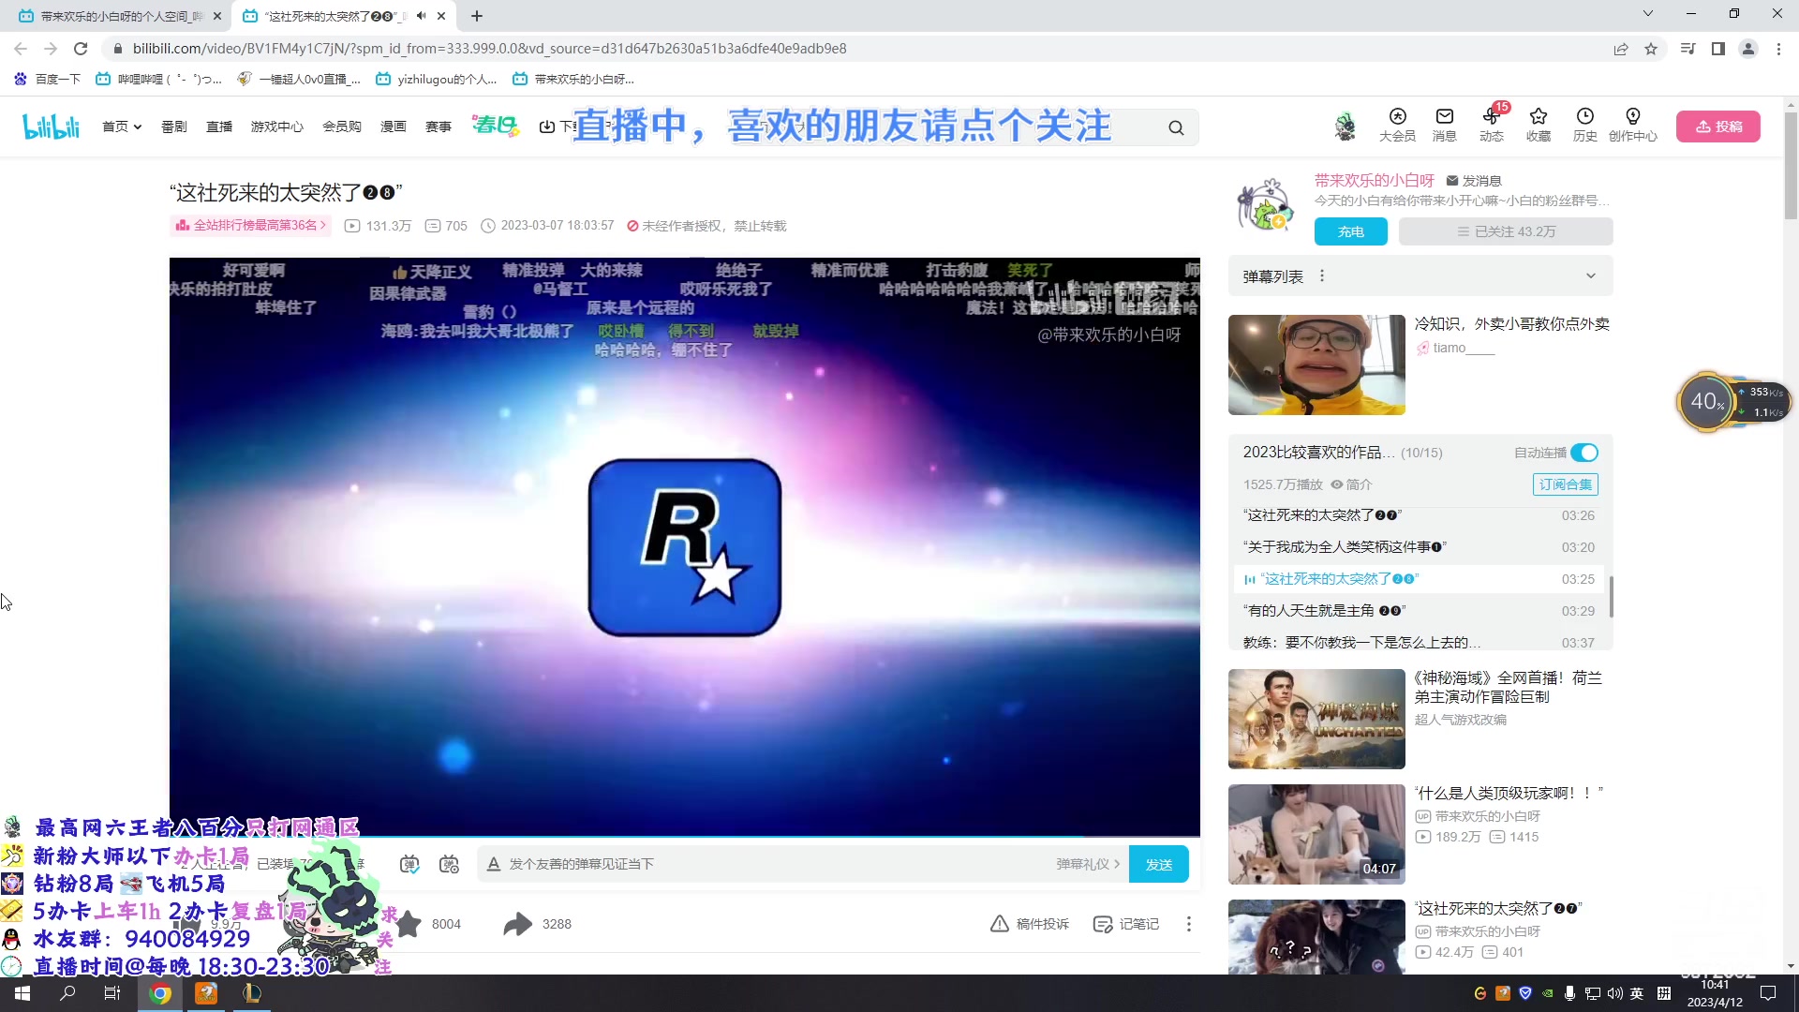Open a new browser tab
1799x1012 pixels.
[x=477, y=16]
